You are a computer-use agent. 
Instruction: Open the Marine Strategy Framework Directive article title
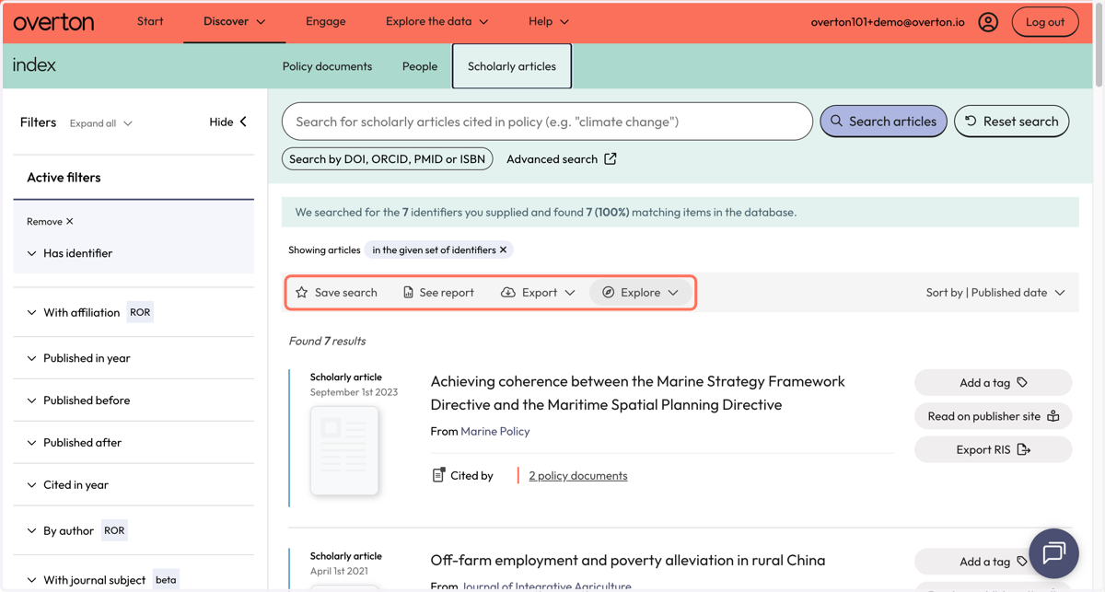[637, 393]
